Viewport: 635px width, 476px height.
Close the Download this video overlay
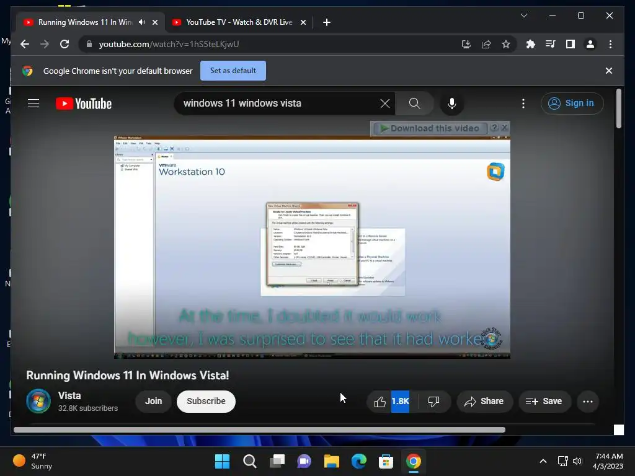(504, 128)
